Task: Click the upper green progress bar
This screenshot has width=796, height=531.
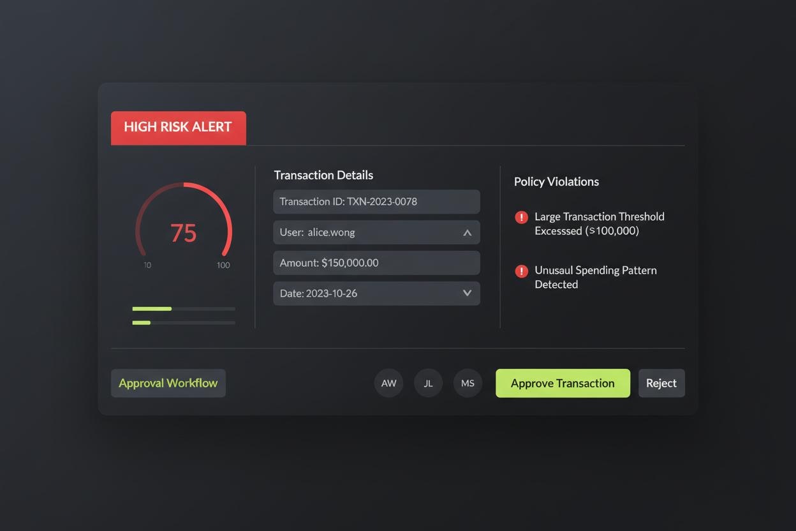Action: pyautogui.click(x=184, y=309)
